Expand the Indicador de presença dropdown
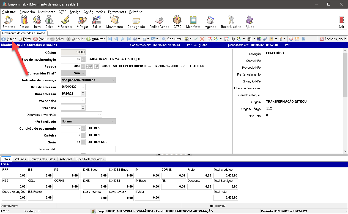The image size is (348, 214). click(x=113, y=80)
